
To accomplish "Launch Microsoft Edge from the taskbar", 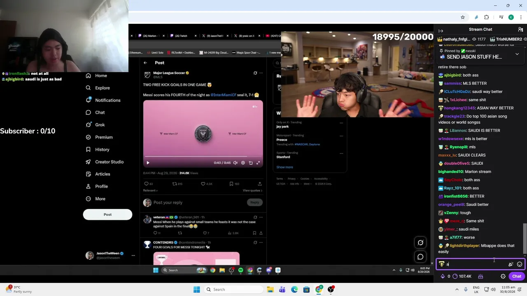I will click(294, 289).
